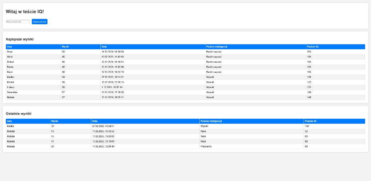
Task: Click the 'Najlepsze wyniki' section title
Action: point(20,39)
